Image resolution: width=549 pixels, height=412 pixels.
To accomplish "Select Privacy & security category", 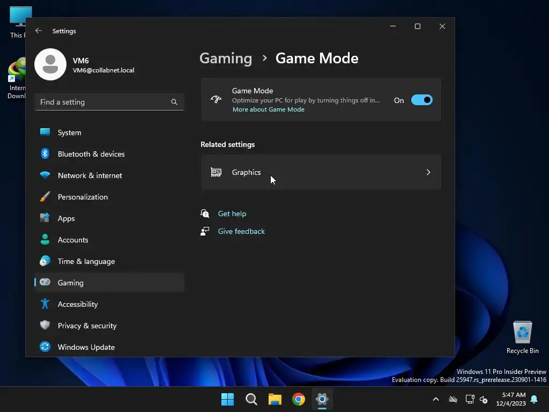I will click(x=109, y=326).
